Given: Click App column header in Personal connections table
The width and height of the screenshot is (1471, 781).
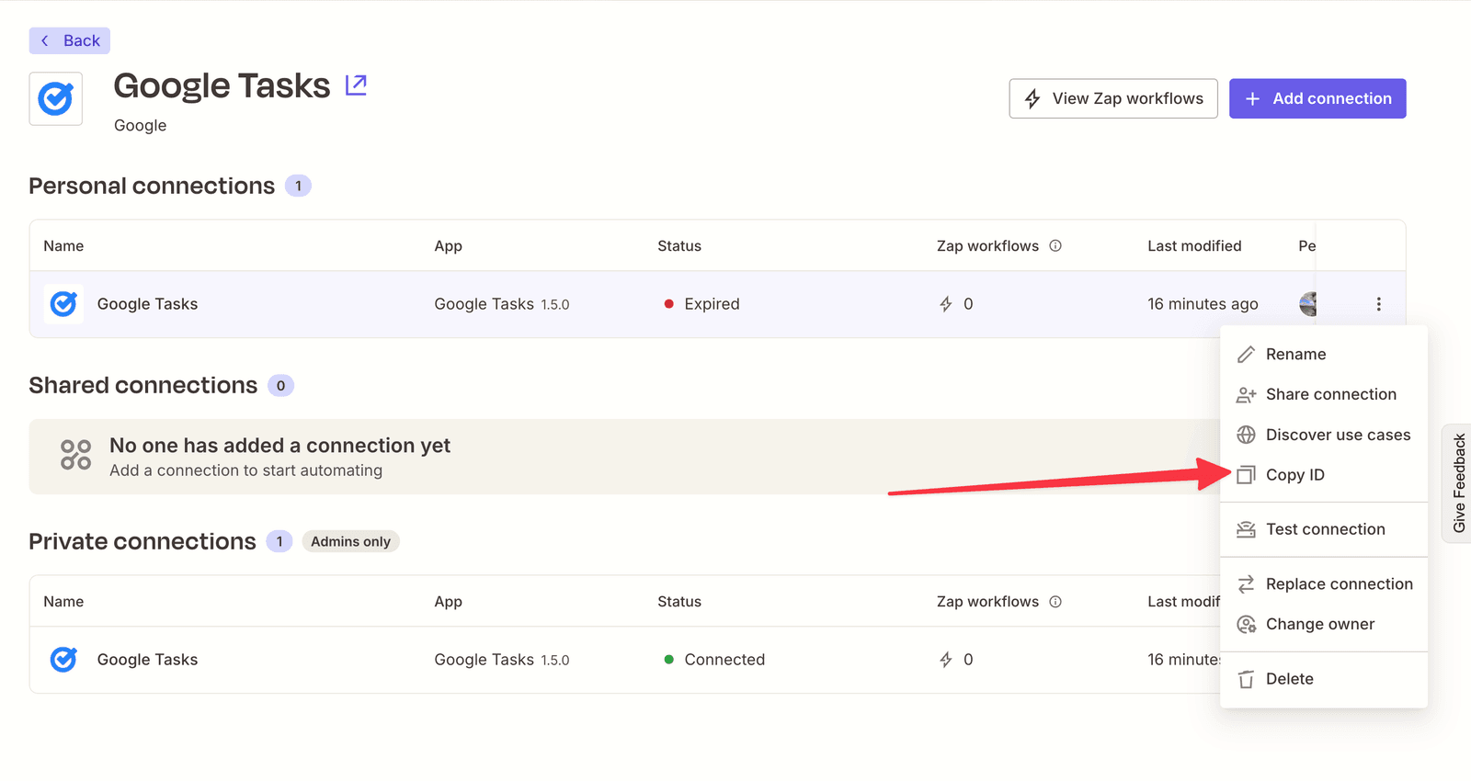Looking at the screenshot, I should [x=448, y=245].
